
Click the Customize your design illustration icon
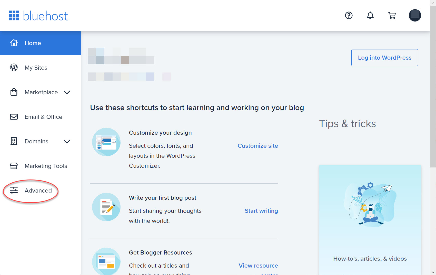pos(106,142)
